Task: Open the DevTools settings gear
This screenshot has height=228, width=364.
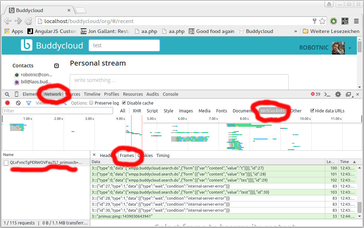Action: click(338, 94)
